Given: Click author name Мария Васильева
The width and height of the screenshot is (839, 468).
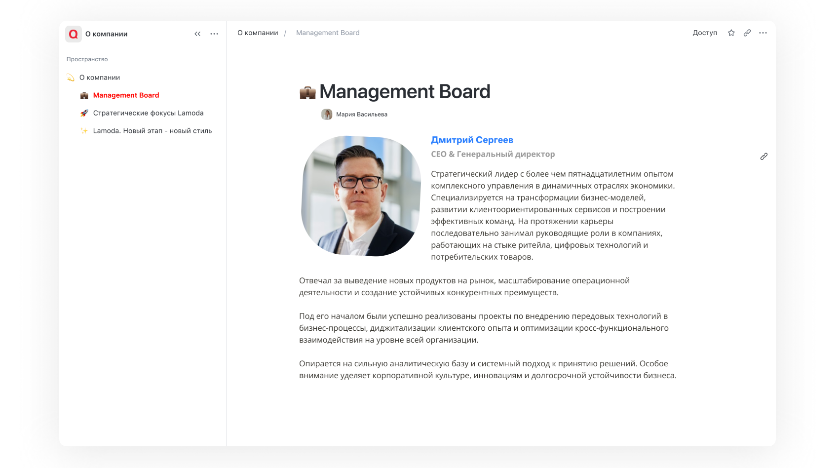Looking at the screenshot, I should tap(362, 115).
